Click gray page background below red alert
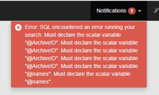The height and width of the screenshot is (95, 159). [x=79, y=91]
